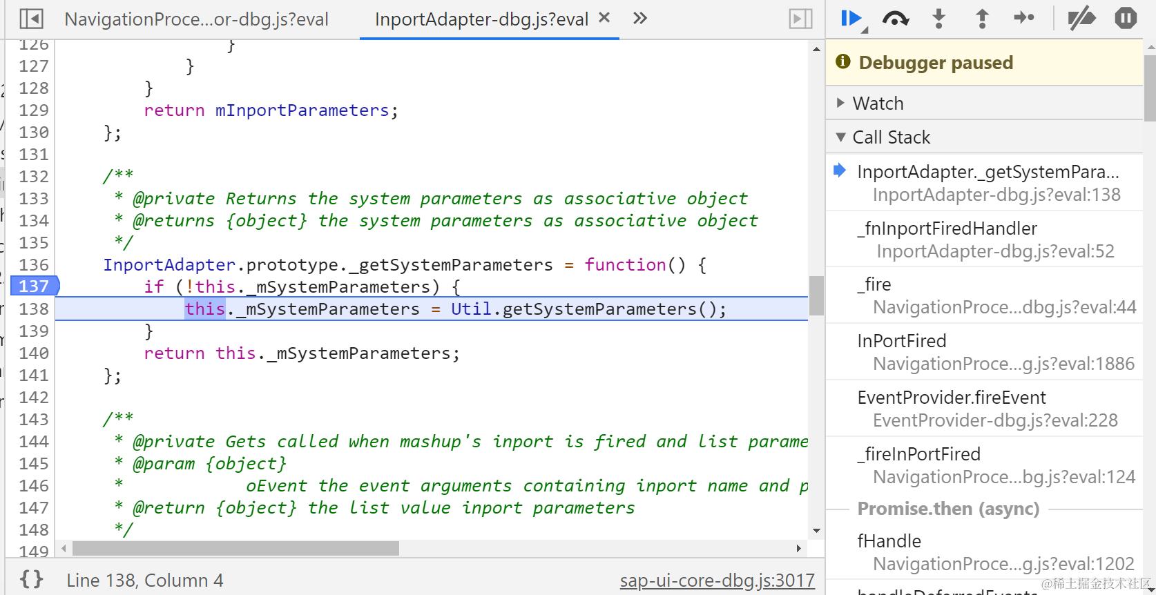Step out of current function
Viewport: 1156px width, 595px height.
982,19
